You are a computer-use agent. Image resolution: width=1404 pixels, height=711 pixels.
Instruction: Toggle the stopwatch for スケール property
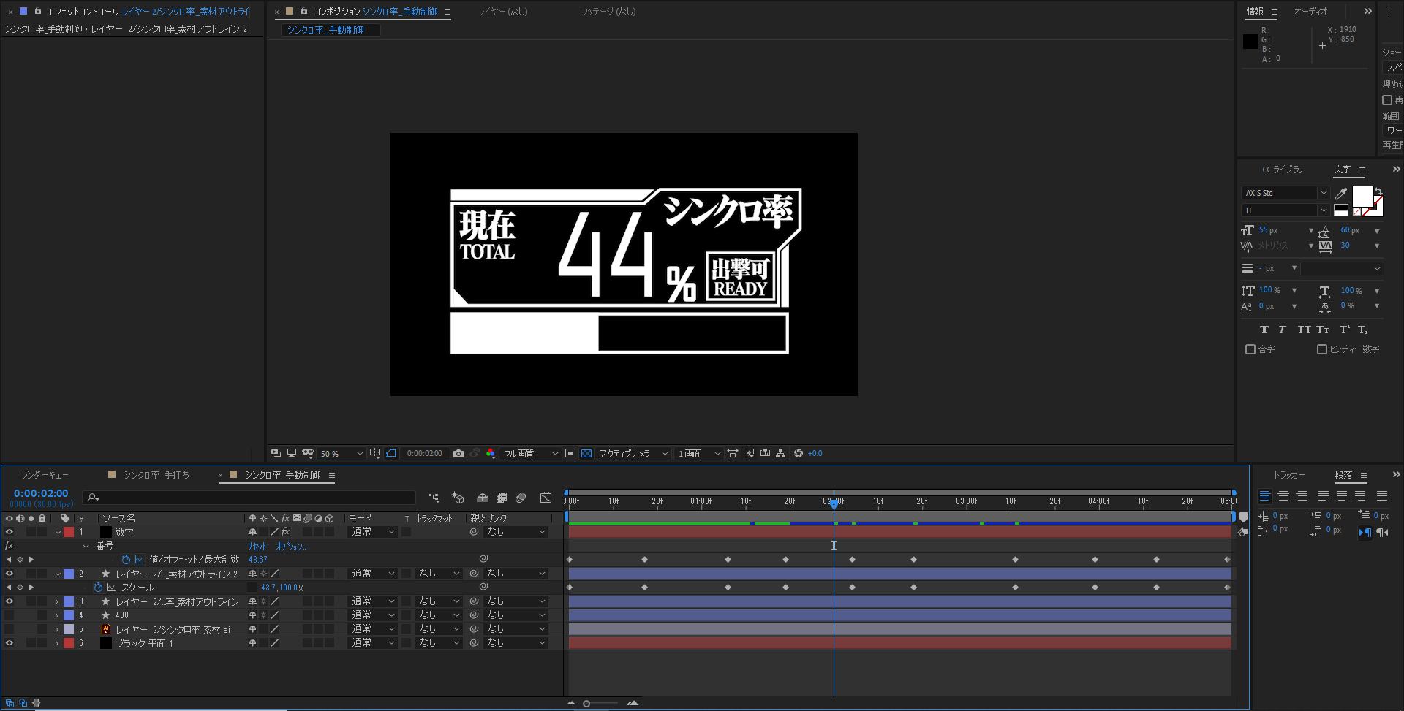point(98,588)
